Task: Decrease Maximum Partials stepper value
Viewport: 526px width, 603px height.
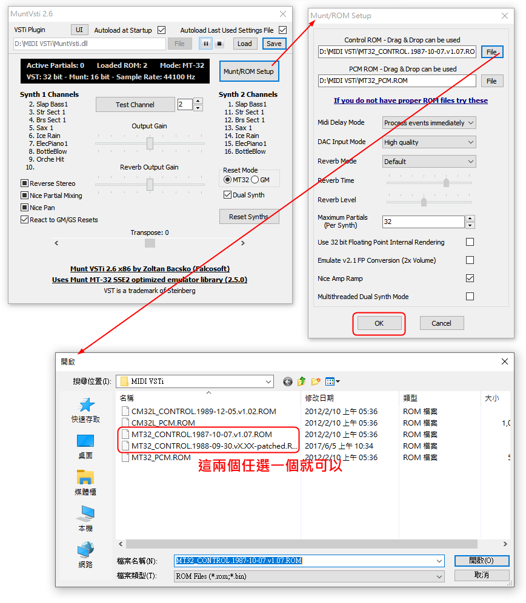Action: (x=470, y=225)
